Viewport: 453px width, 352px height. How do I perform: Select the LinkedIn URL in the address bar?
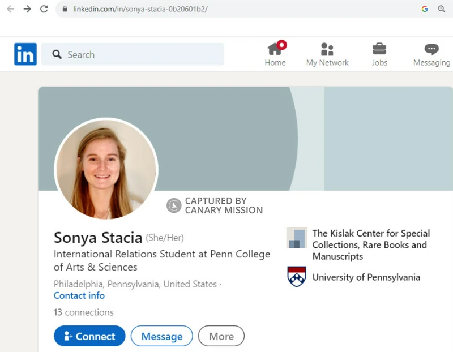140,9
